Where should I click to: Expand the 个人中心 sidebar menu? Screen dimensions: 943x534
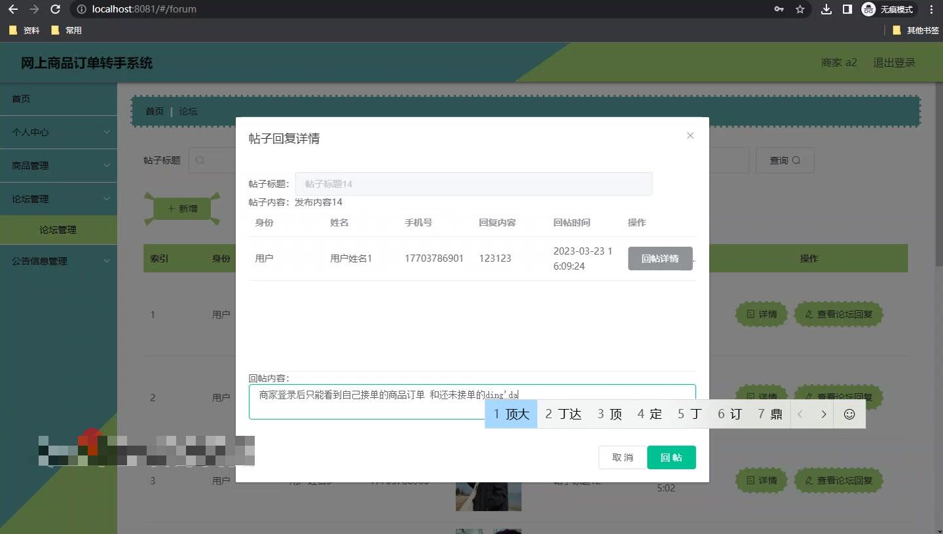click(x=59, y=132)
